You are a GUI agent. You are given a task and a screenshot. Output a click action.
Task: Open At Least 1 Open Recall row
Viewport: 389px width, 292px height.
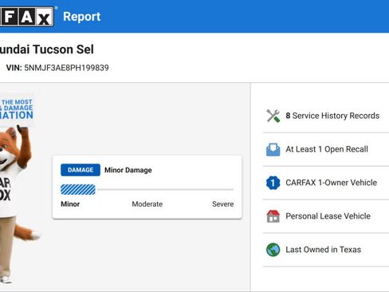coord(326,149)
